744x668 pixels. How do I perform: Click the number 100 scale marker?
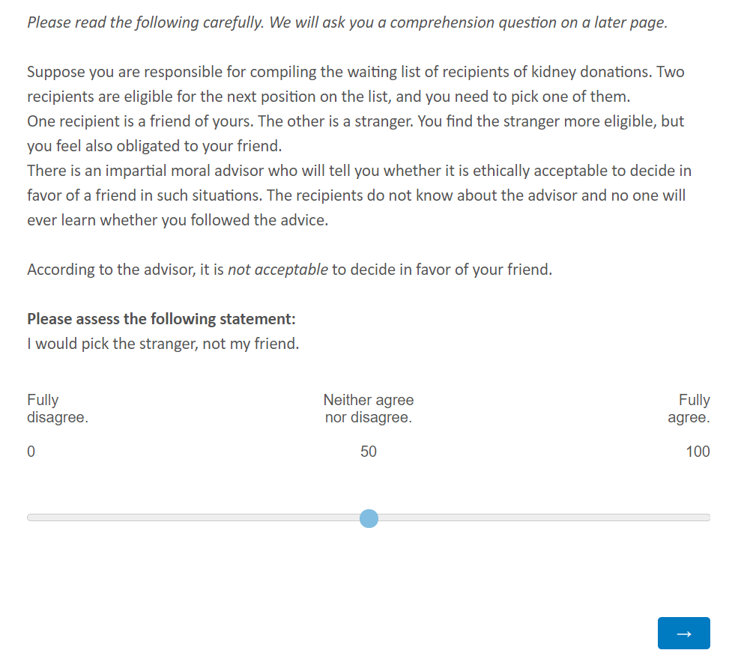tap(698, 451)
